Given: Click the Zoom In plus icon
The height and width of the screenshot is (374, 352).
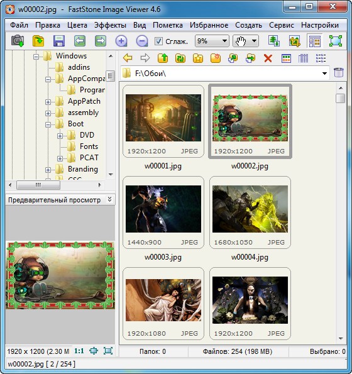Looking at the screenshot, I should (x=121, y=41).
